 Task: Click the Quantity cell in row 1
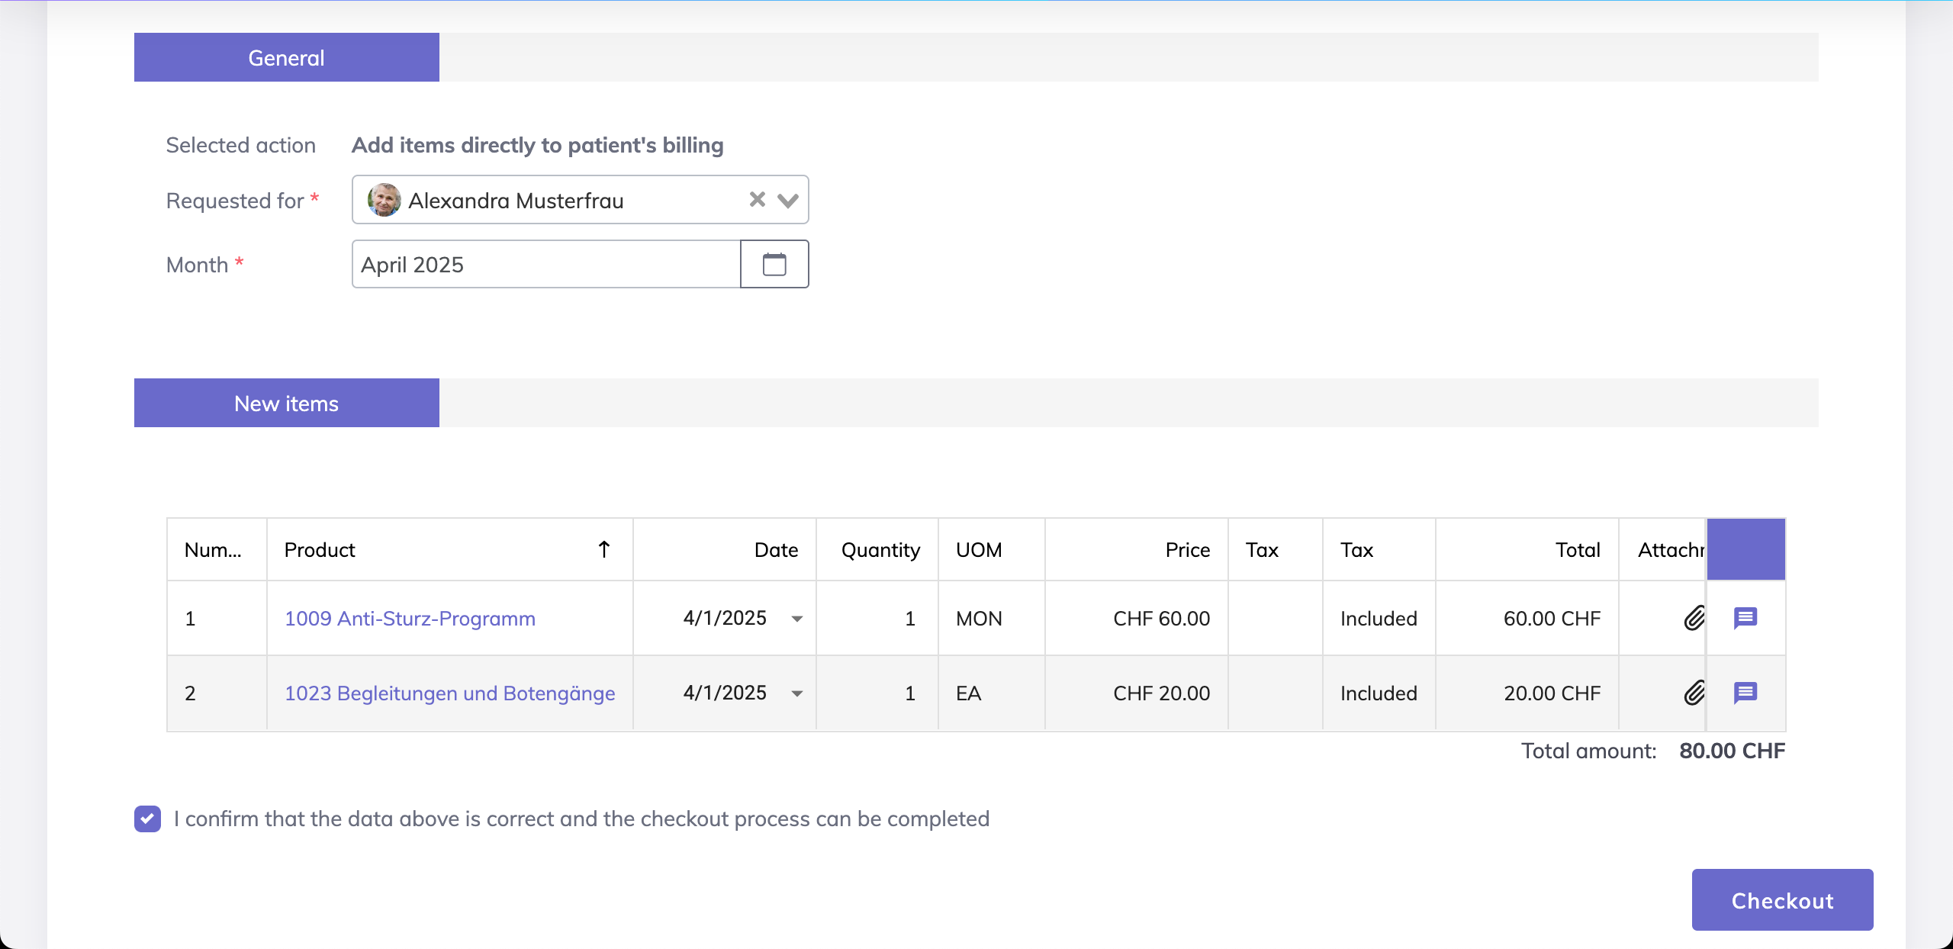pyautogui.click(x=878, y=618)
